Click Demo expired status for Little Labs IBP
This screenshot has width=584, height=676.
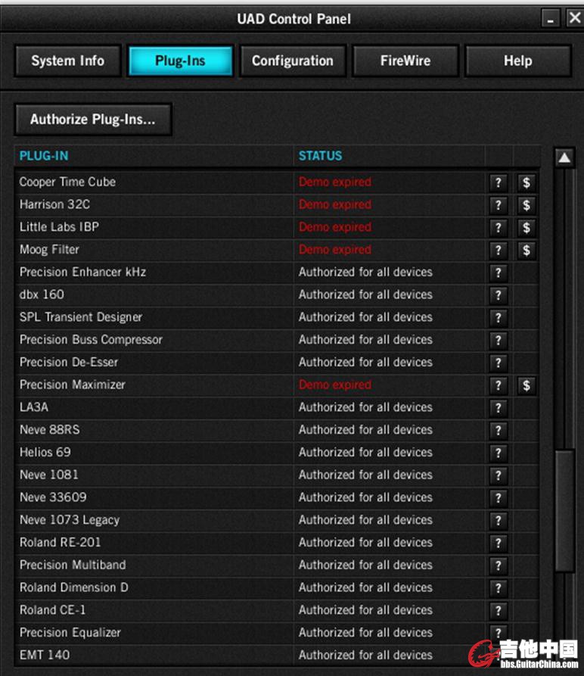pyautogui.click(x=335, y=227)
